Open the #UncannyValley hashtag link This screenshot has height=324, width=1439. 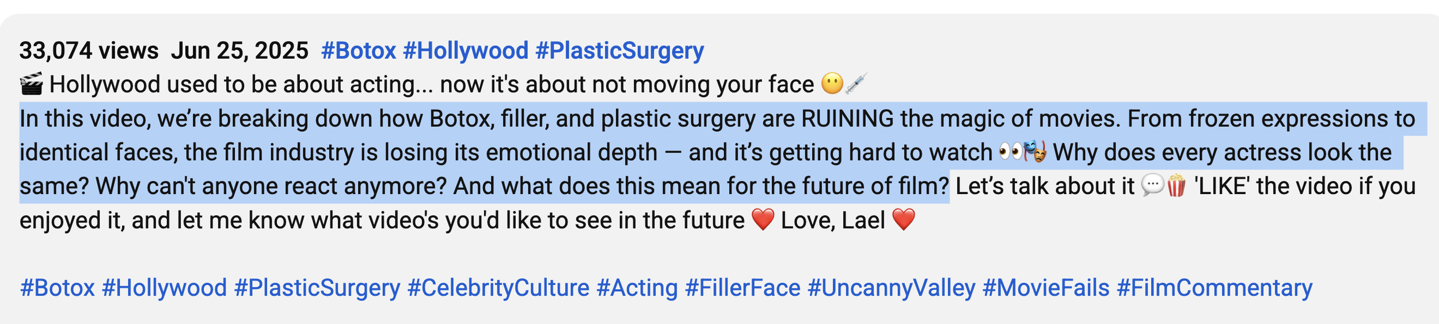click(891, 288)
